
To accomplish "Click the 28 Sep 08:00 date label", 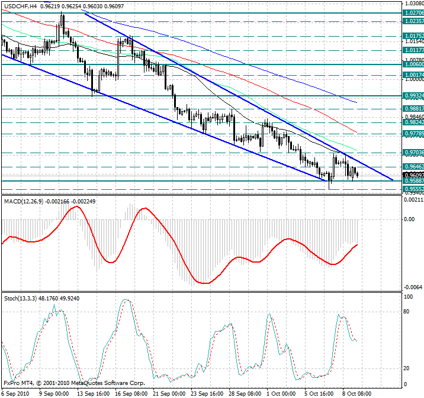I will pyautogui.click(x=245, y=393).
